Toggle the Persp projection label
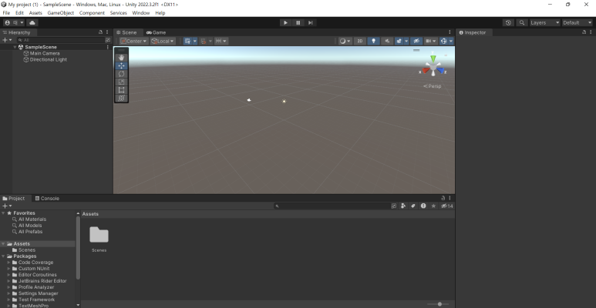This screenshot has height=308, width=596. (433, 86)
